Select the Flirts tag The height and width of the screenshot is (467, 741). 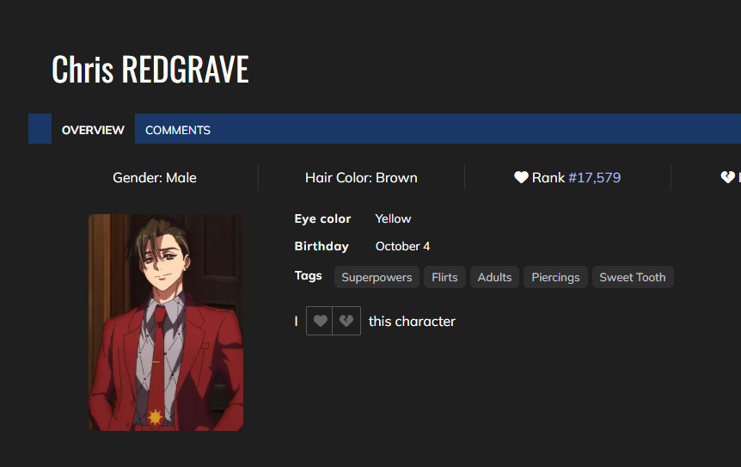[444, 277]
